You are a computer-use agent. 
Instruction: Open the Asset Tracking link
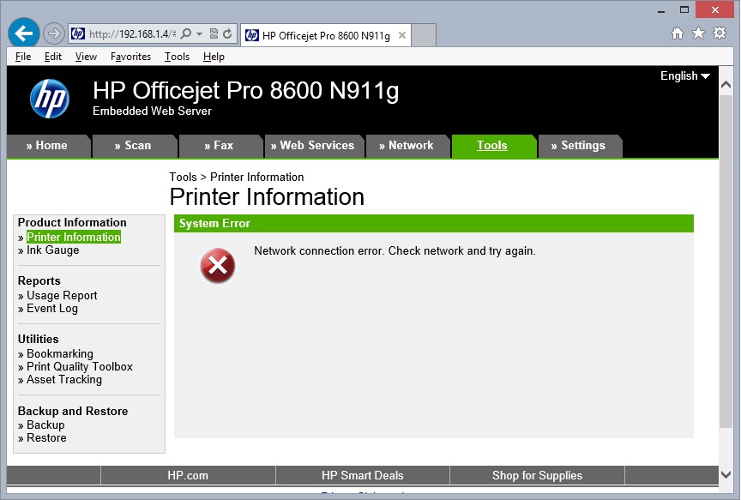63,379
